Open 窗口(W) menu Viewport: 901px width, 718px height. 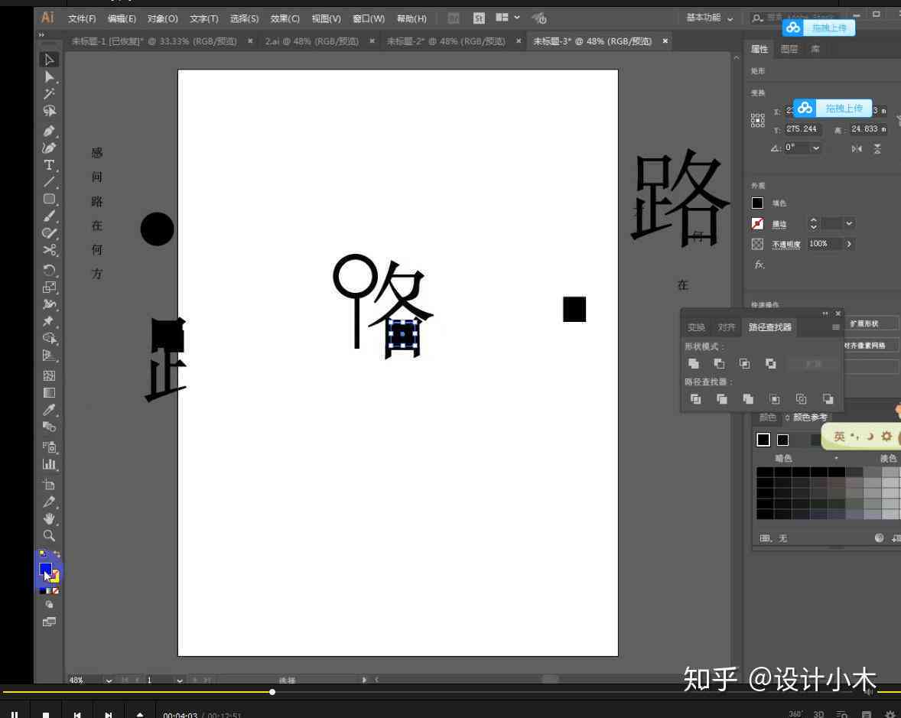coord(369,19)
